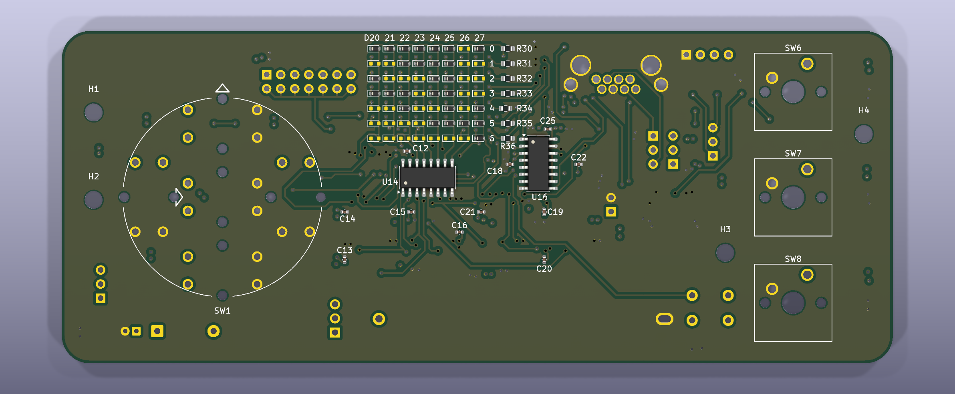955x394 pixels.
Task: Select the H2 mounting hole
Action: coord(94,200)
